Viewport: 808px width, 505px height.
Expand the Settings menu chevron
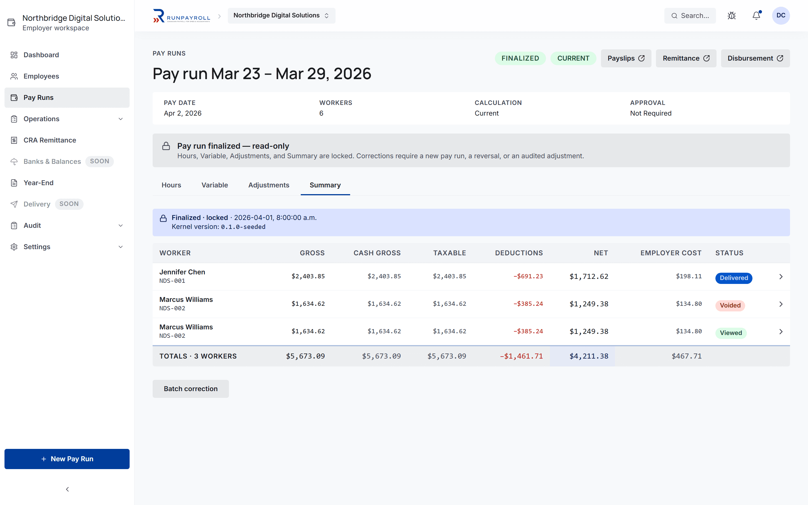point(121,247)
